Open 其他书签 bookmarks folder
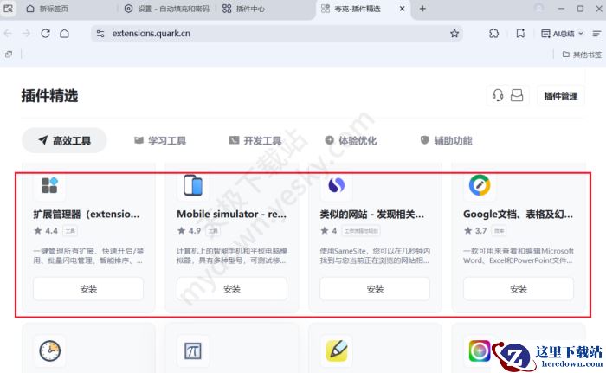The image size is (606, 373). pos(582,55)
